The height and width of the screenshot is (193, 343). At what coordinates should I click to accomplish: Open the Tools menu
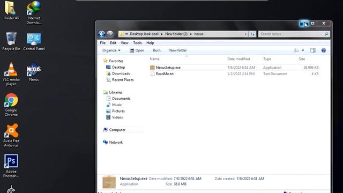point(137,43)
